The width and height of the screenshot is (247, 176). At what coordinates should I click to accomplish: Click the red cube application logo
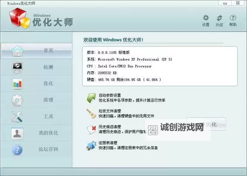pyautogui.click(x=20, y=18)
